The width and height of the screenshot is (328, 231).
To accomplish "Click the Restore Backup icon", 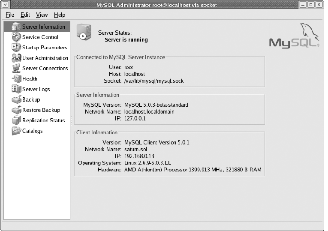I will pyautogui.click(x=16, y=110).
